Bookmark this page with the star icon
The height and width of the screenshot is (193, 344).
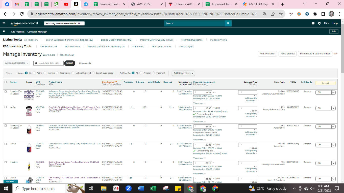tap(281, 14)
